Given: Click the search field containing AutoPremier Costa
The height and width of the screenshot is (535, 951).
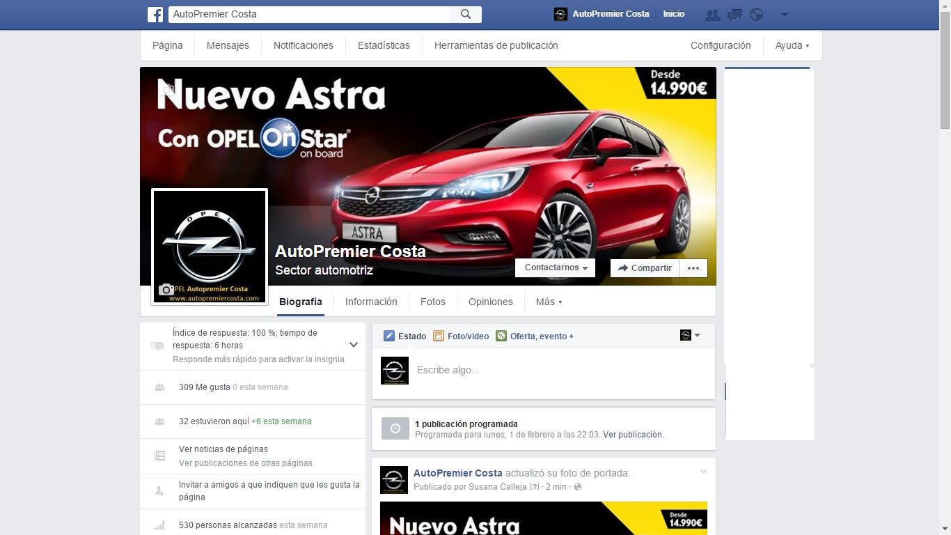Looking at the screenshot, I should pyautogui.click(x=310, y=14).
